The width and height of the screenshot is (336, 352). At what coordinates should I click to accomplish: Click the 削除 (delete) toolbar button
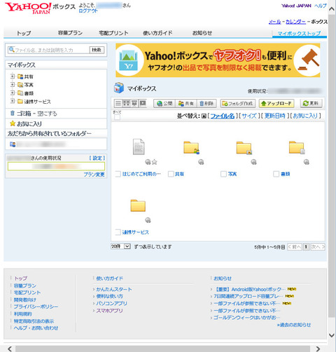tap(206, 103)
